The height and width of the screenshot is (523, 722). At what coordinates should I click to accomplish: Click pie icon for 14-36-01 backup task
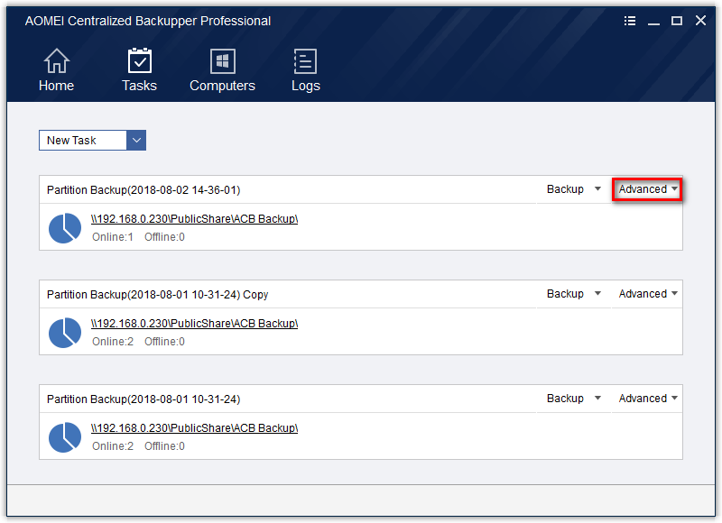click(x=65, y=228)
